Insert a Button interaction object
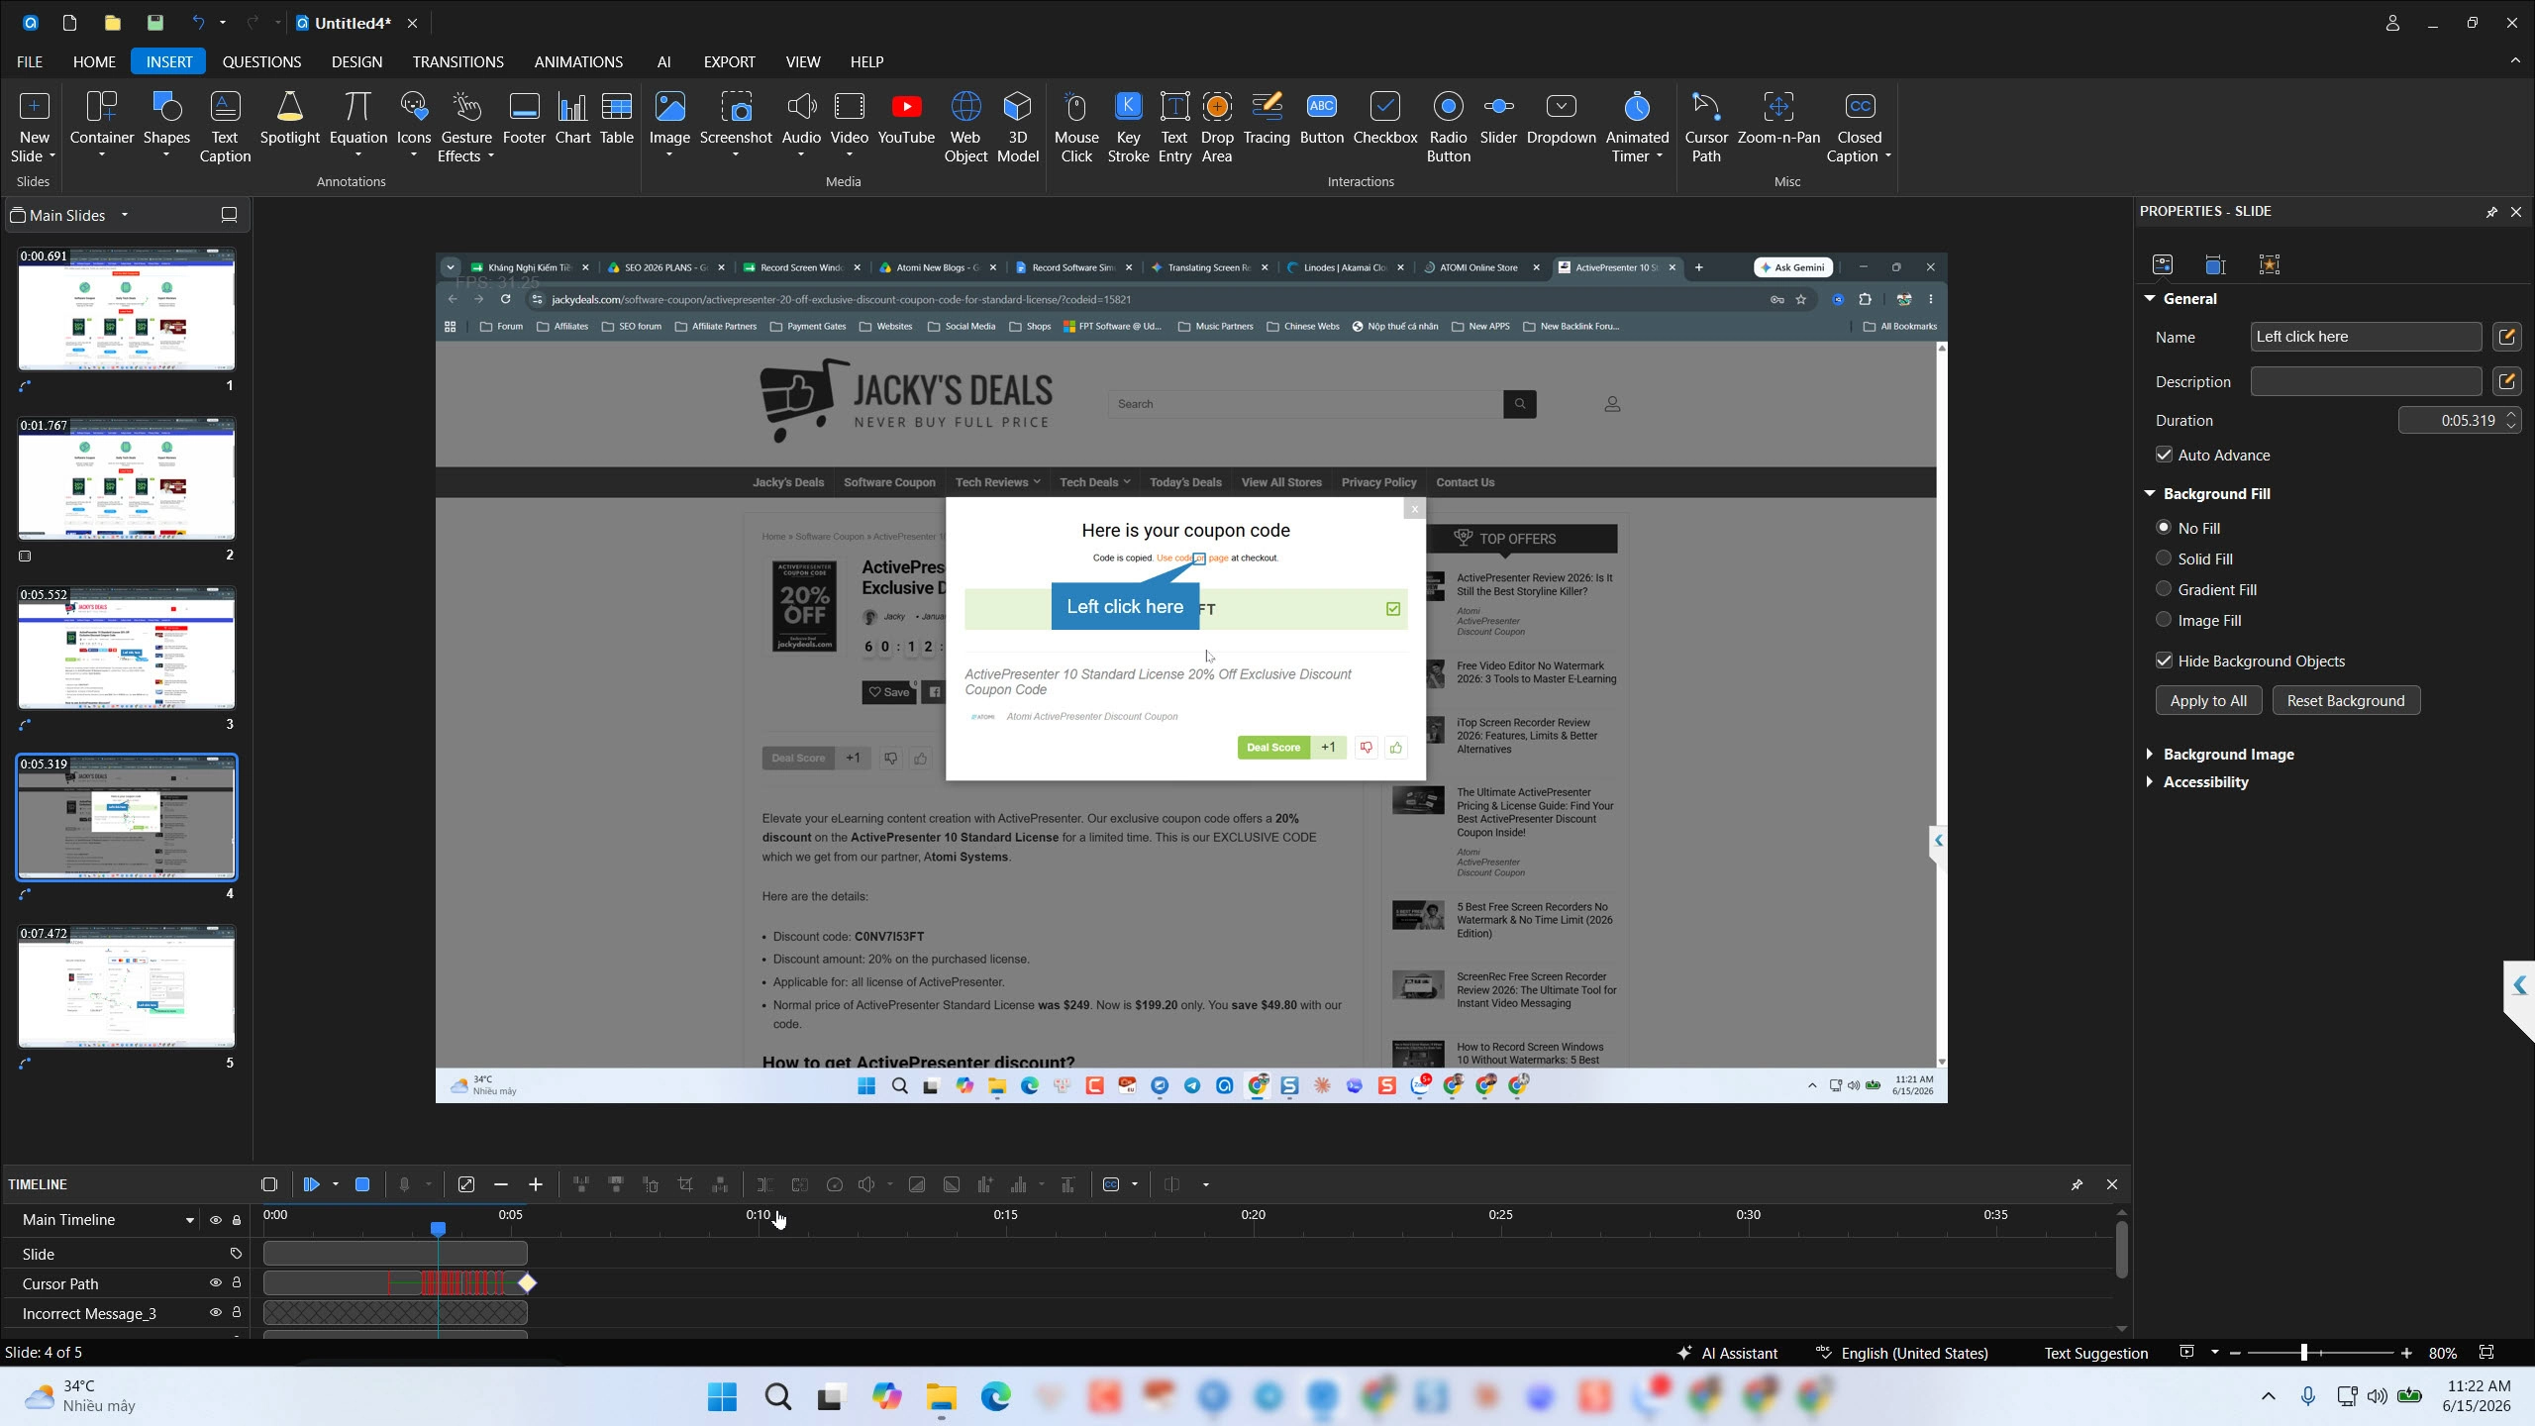 pyautogui.click(x=1322, y=120)
